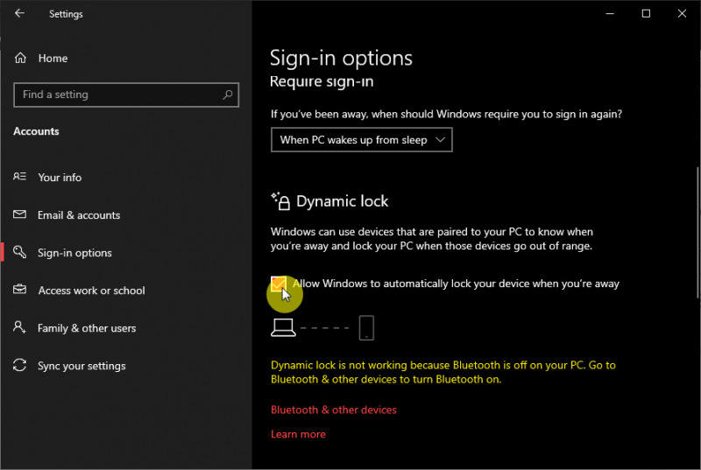Image resolution: width=701 pixels, height=470 pixels.
Task: Click the Learn more link
Action: point(298,434)
